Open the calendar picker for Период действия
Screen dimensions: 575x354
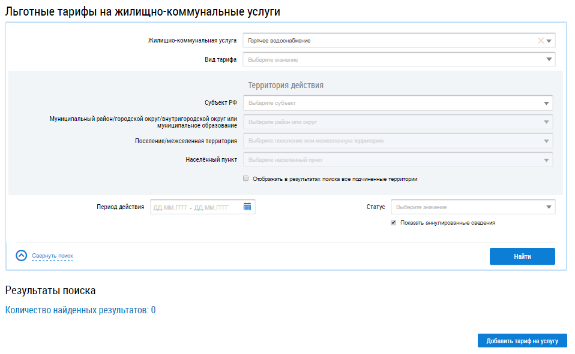click(247, 207)
